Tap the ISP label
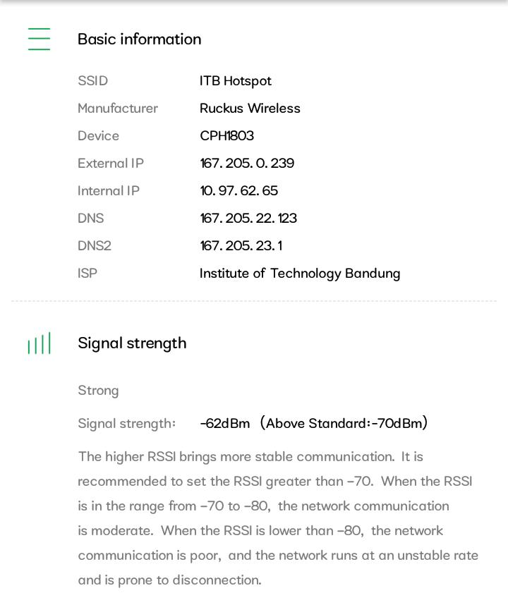Screen dimensions: 508x612 (87, 274)
